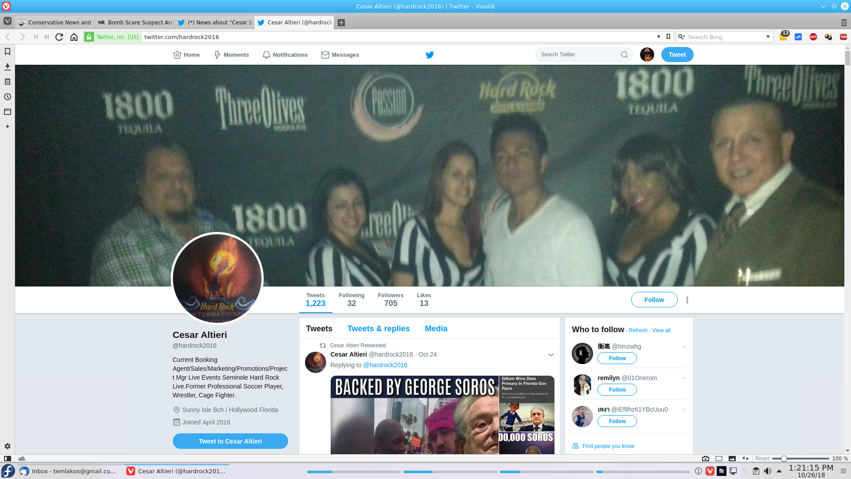The height and width of the screenshot is (479, 851).
Task: Follow remilyn @01Onerom
Action: coord(617,390)
